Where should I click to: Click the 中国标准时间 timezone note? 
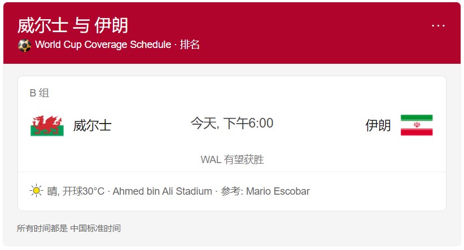click(x=95, y=229)
